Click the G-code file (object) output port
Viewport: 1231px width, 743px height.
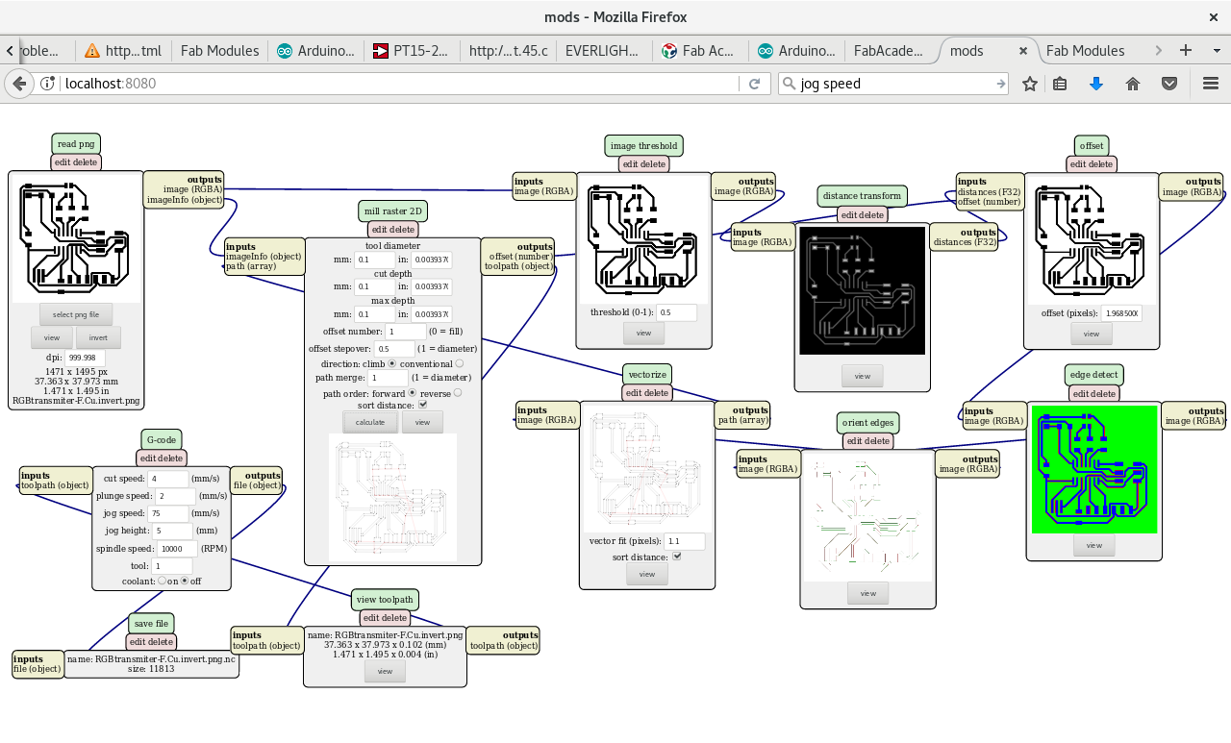point(257,485)
